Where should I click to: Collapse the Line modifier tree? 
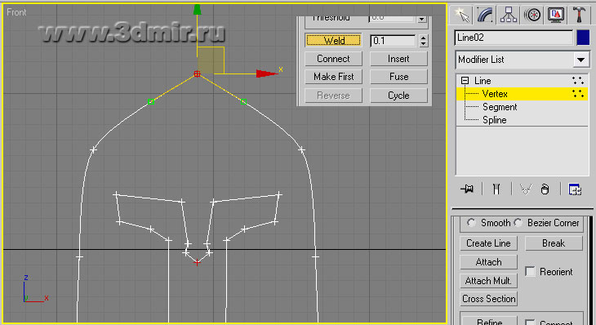tap(465, 81)
